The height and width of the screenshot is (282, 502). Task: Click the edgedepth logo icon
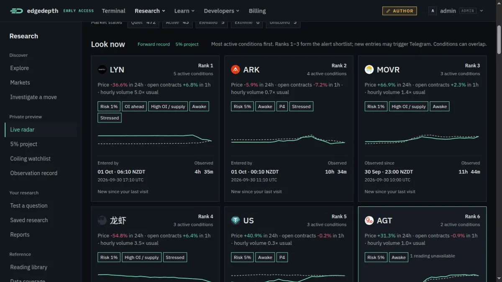click(17, 11)
